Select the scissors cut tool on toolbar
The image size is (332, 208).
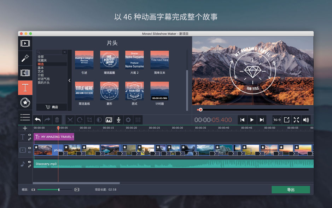[x=71, y=120]
